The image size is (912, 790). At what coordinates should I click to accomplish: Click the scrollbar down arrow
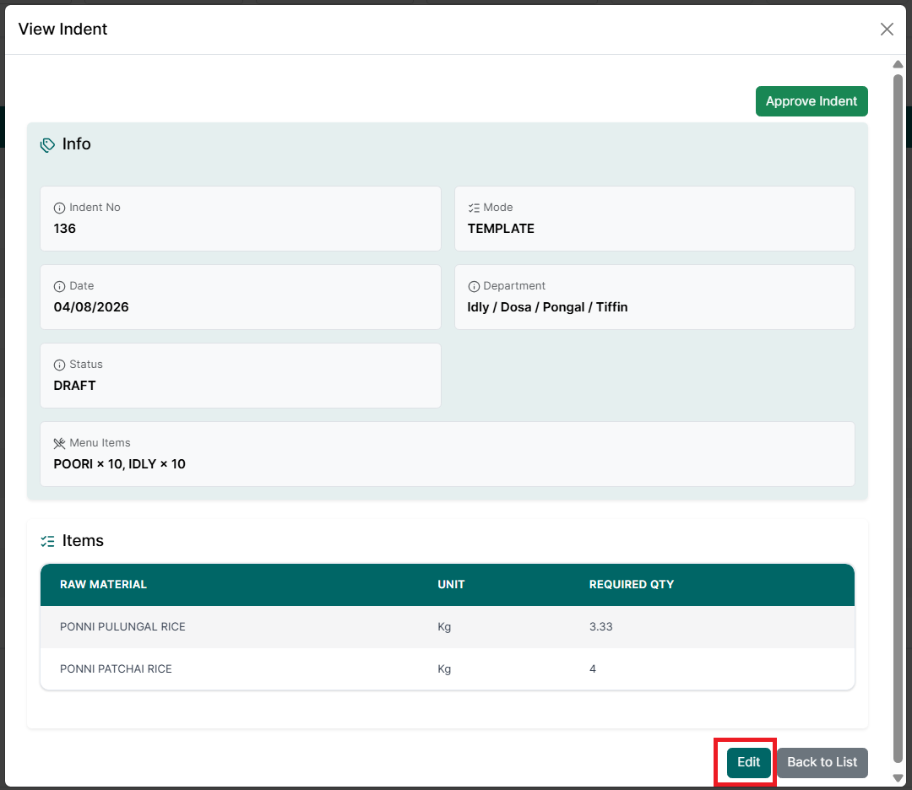pos(898,778)
